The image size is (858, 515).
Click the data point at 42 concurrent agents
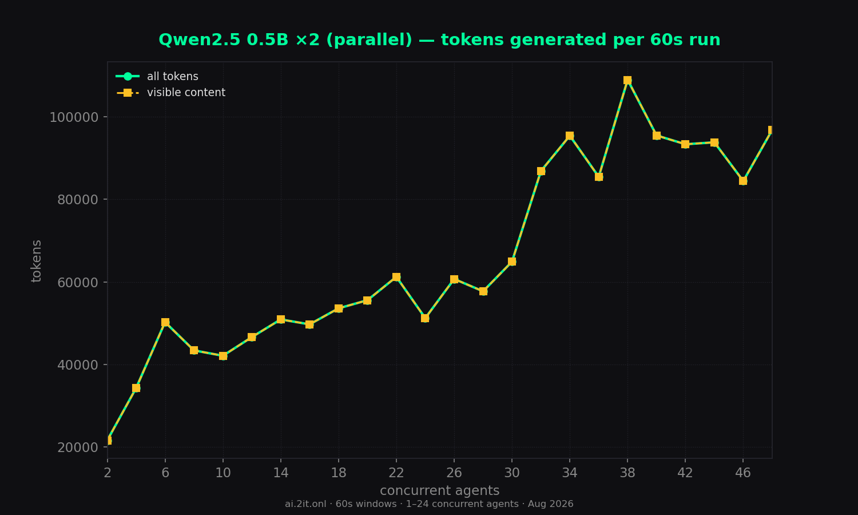[x=685, y=144]
